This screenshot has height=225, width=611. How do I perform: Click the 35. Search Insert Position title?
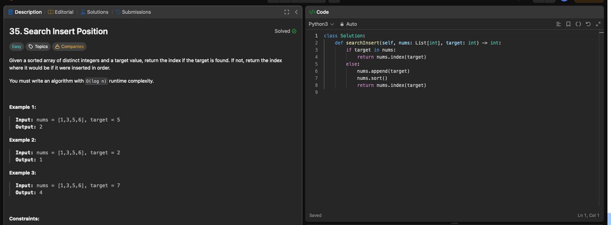tap(59, 31)
